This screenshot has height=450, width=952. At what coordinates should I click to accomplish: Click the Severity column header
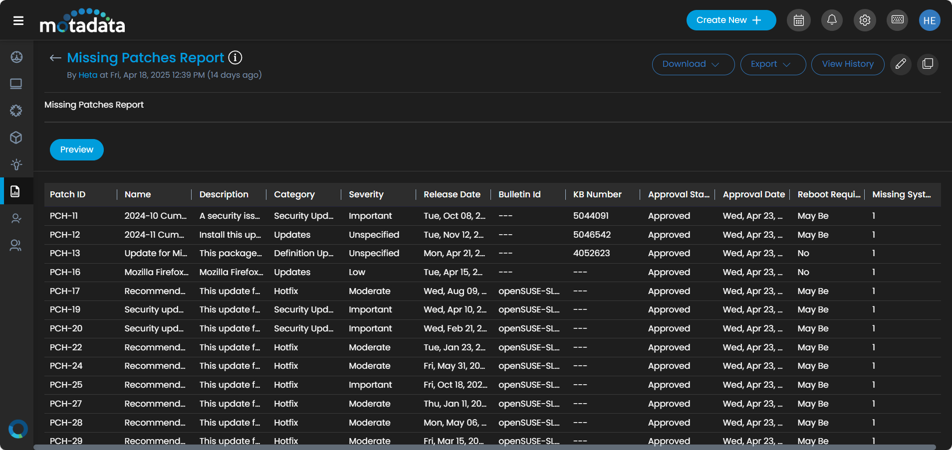tap(366, 194)
